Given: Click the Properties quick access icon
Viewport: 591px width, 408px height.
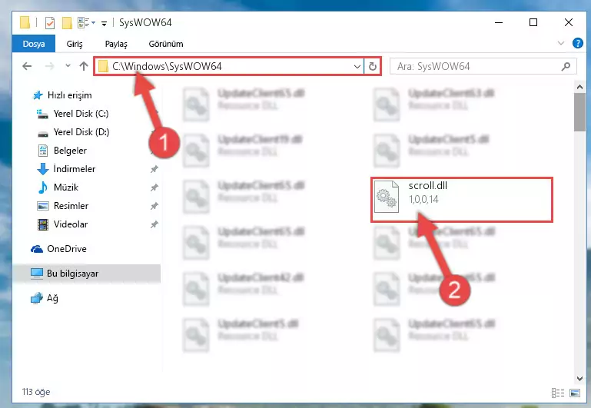Looking at the screenshot, I should pos(50,23).
